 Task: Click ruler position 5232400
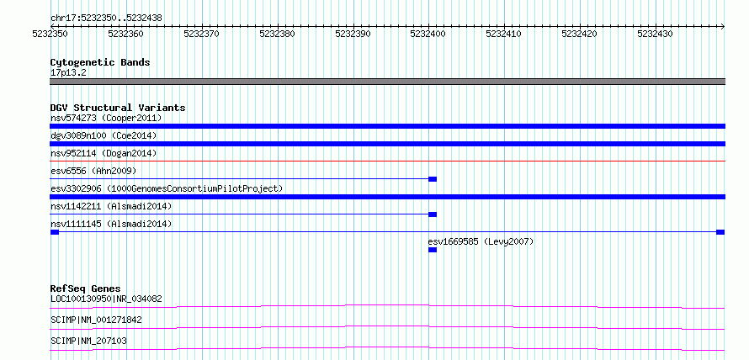click(428, 34)
